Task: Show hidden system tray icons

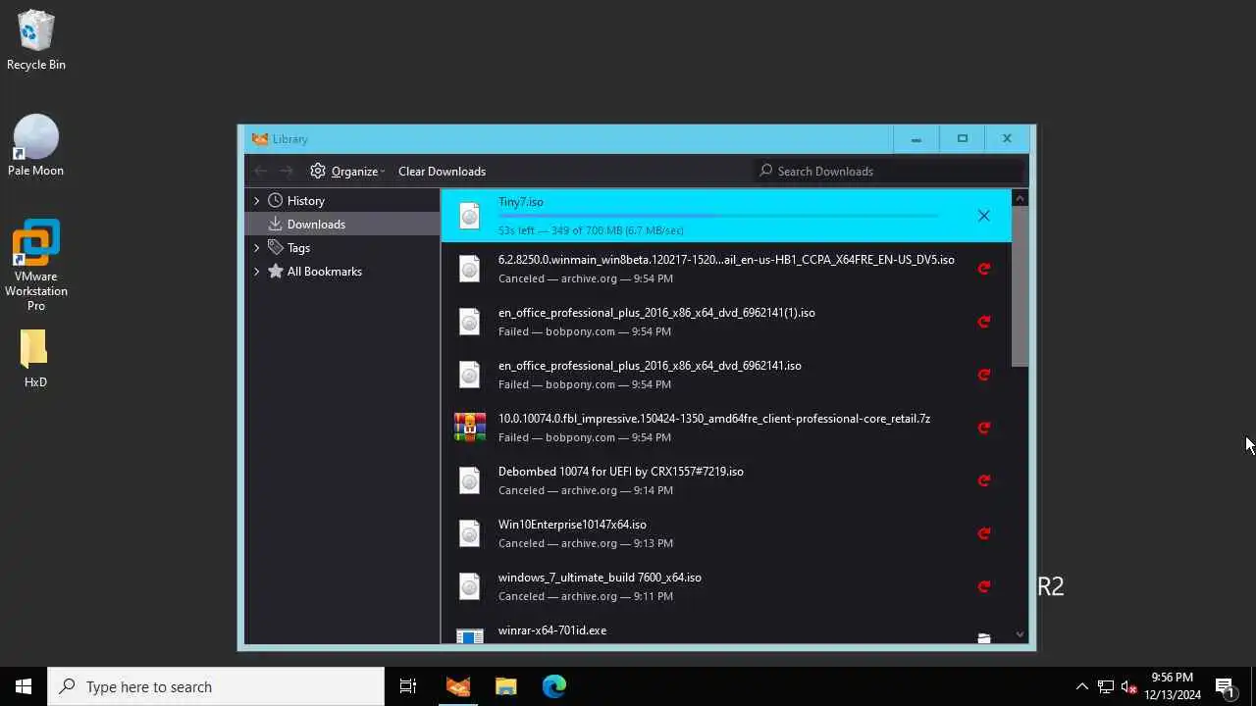Action: pos(1082,686)
